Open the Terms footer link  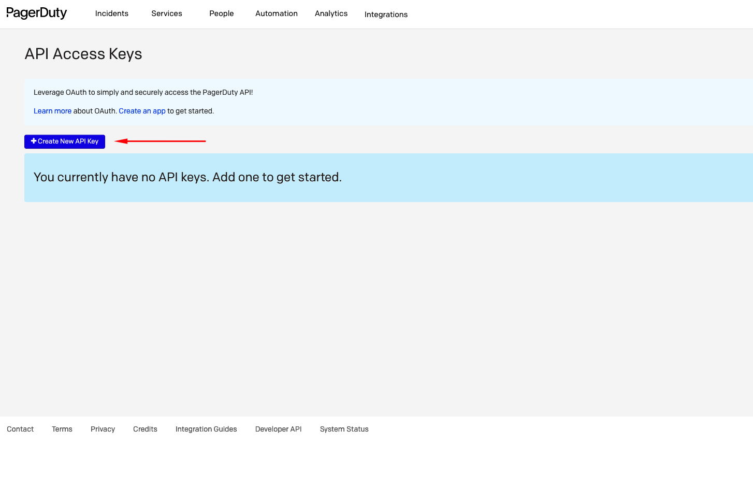point(62,429)
